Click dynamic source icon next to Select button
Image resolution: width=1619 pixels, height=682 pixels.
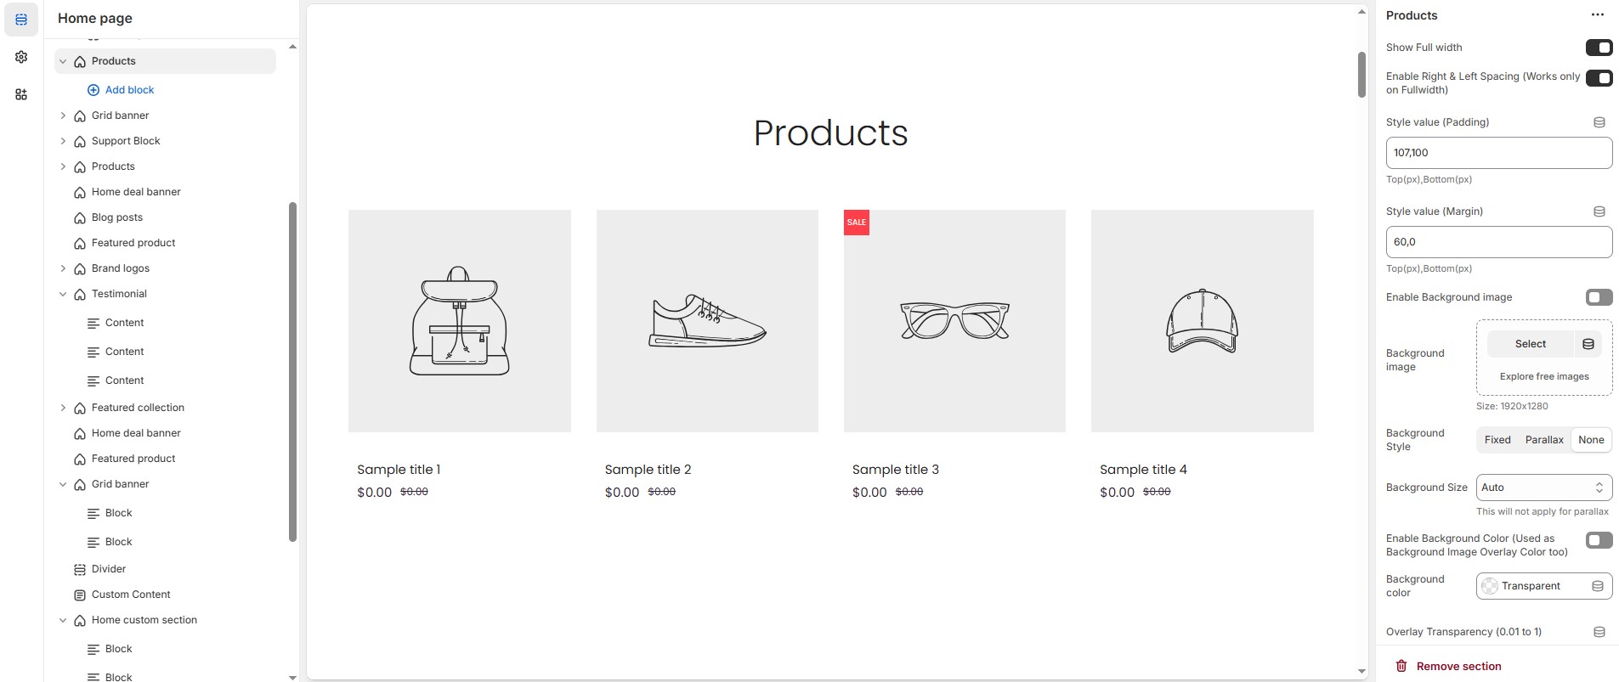click(1588, 344)
